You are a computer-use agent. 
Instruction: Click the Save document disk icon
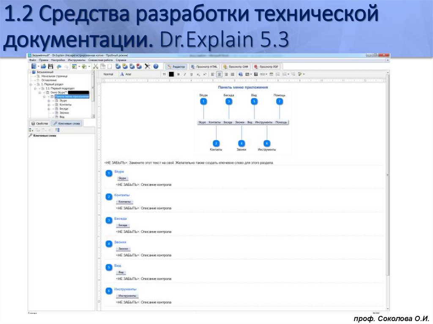click(51, 66)
